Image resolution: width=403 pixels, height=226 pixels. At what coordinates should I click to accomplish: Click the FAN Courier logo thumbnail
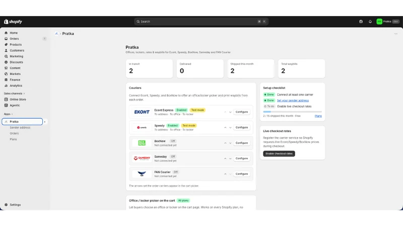[142, 174]
